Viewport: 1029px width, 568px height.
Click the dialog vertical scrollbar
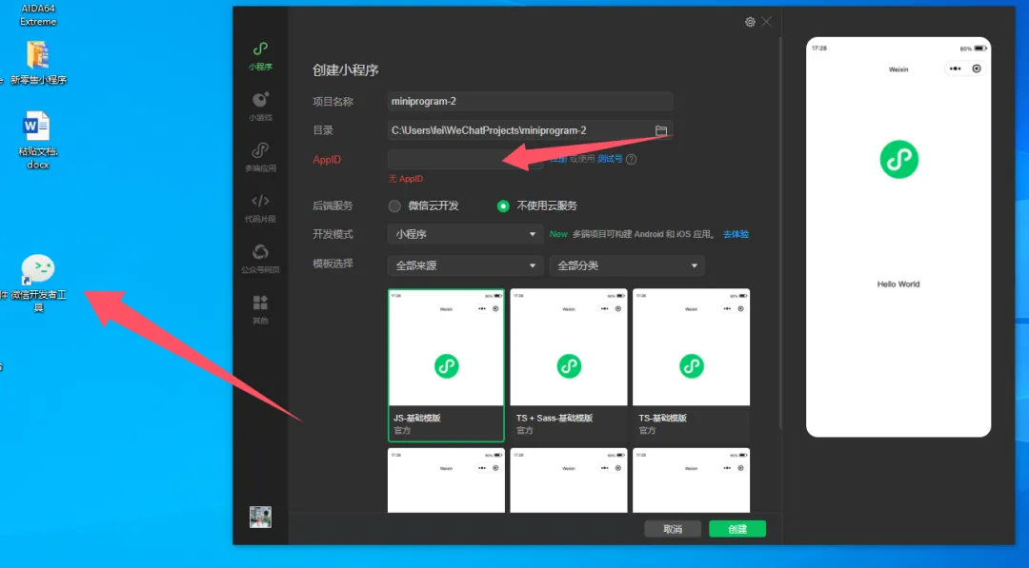pos(780,232)
